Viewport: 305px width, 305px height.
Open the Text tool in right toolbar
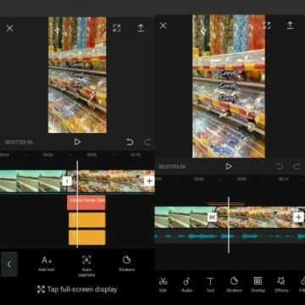click(x=210, y=285)
